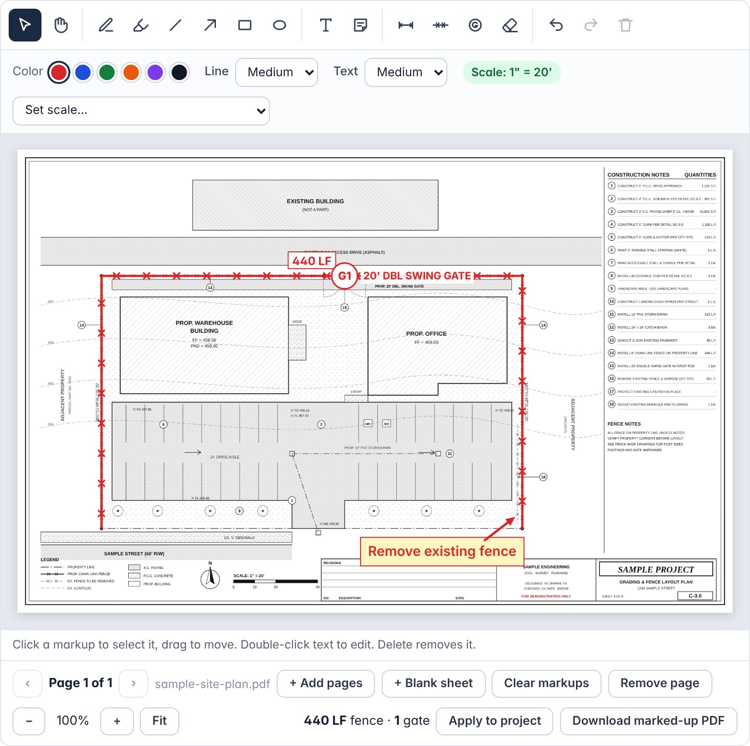Fit the drawing to view
The width and height of the screenshot is (750, 746).
pos(160,721)
